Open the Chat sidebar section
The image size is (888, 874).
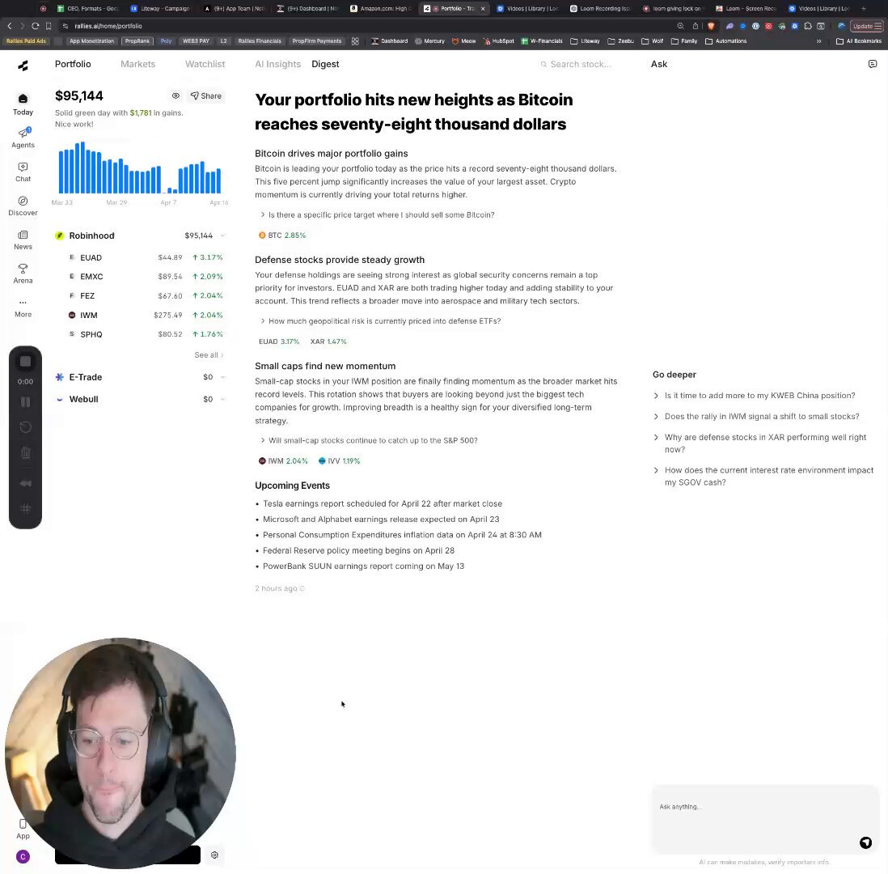pos(23,172)
